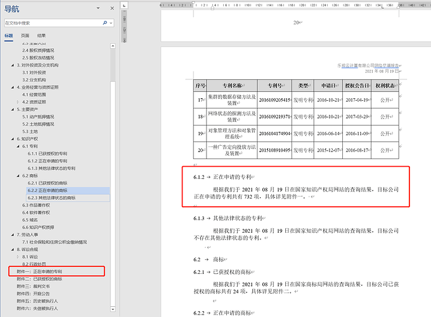Collapse the 6.1 专利 heading
Screen dimensions: 431x317
coord(18,146)
